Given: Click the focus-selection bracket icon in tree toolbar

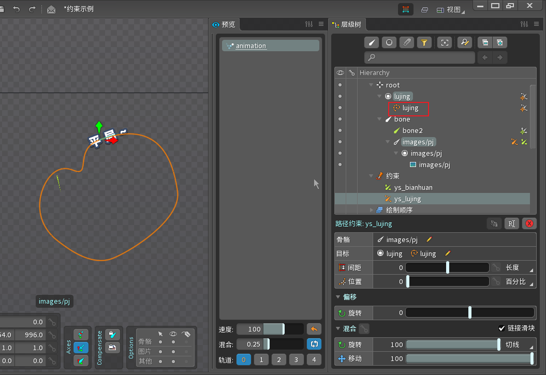Looking at the screenshot, I should [x=445, y=42].
